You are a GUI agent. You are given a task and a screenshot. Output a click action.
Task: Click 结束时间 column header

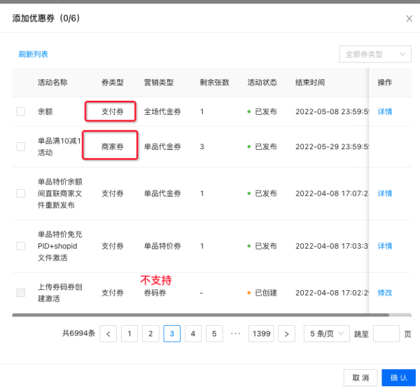(310, 82)
